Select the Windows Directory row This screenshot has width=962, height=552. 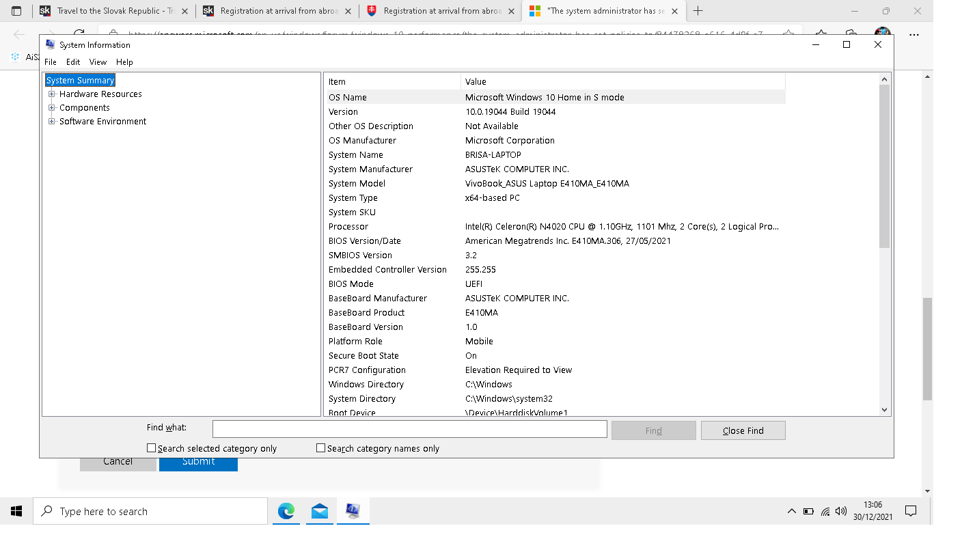click(555, 384)
